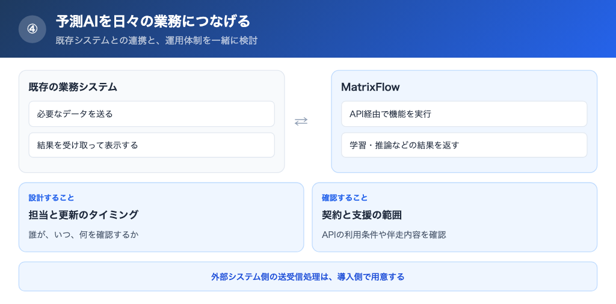Click the 確認すること label
This screenshot has width=616, height=304.
coord(345,198)
